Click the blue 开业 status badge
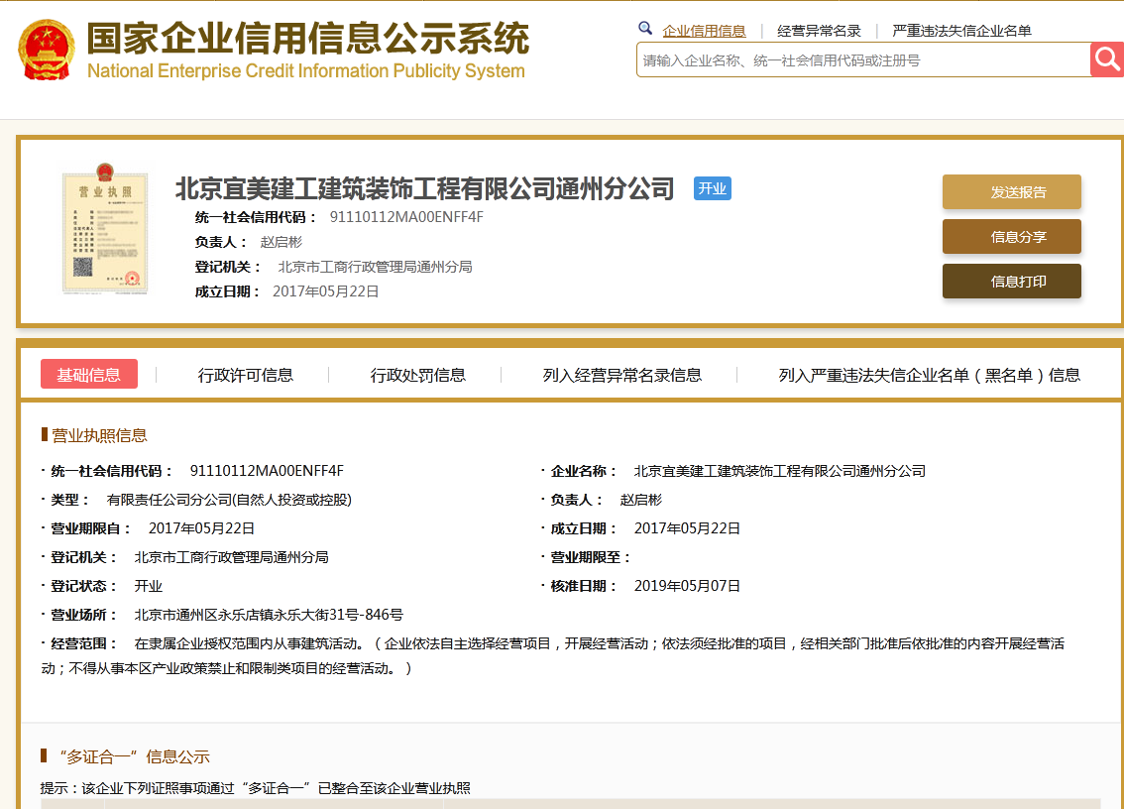Screen dimensions: 1124x809 click(713, 188)
